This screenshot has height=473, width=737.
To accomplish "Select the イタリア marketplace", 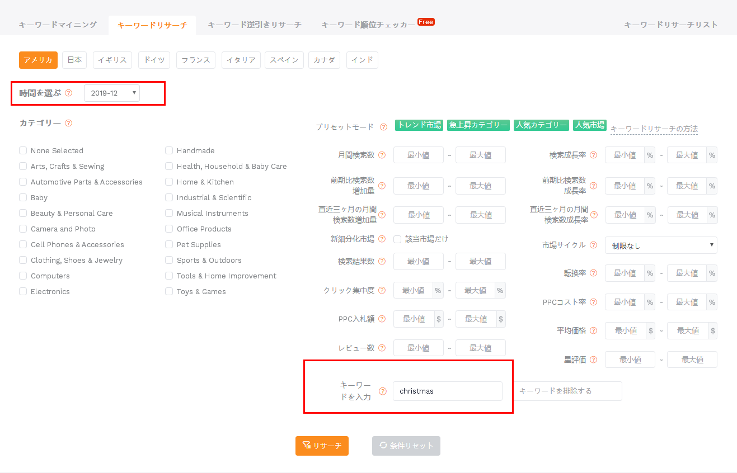I will [x=241, y=60].
